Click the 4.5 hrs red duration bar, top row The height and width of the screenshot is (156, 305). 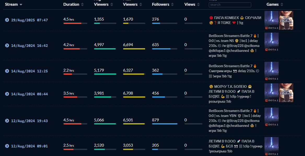tap(72, 23)
